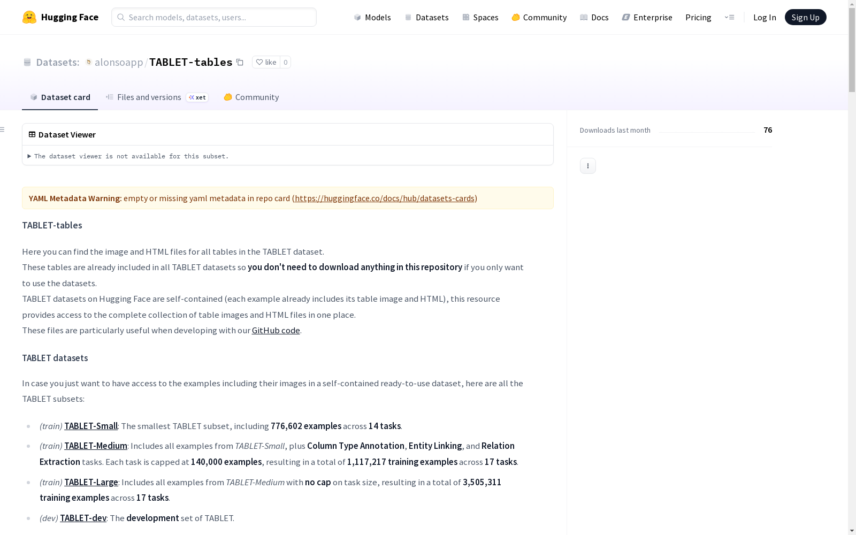This screenshot has height=535, width=856.
Task: Click the heart like button
Action: pyautogui.click(x=266, y=62)
